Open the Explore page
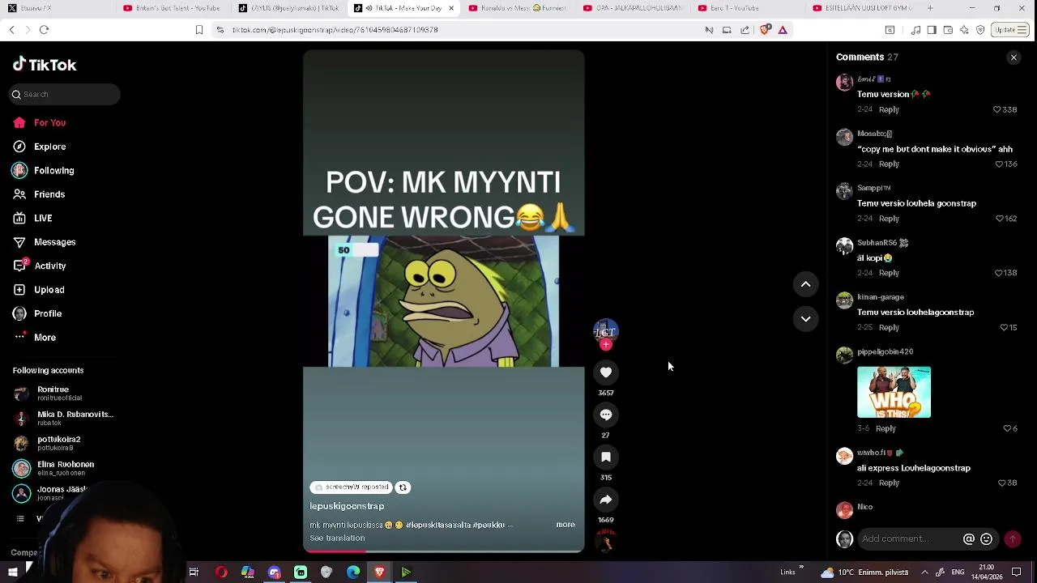The height and width of the screenshot is (583, 1037). [39, 147]
